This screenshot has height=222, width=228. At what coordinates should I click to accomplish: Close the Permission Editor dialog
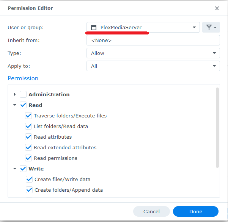click(x=217, y=8)
